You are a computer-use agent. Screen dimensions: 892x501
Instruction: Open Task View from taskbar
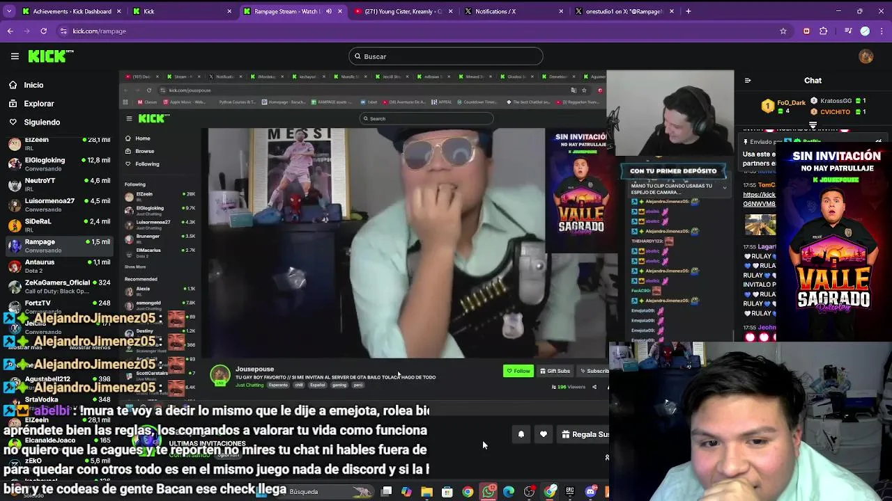point(386,492)
